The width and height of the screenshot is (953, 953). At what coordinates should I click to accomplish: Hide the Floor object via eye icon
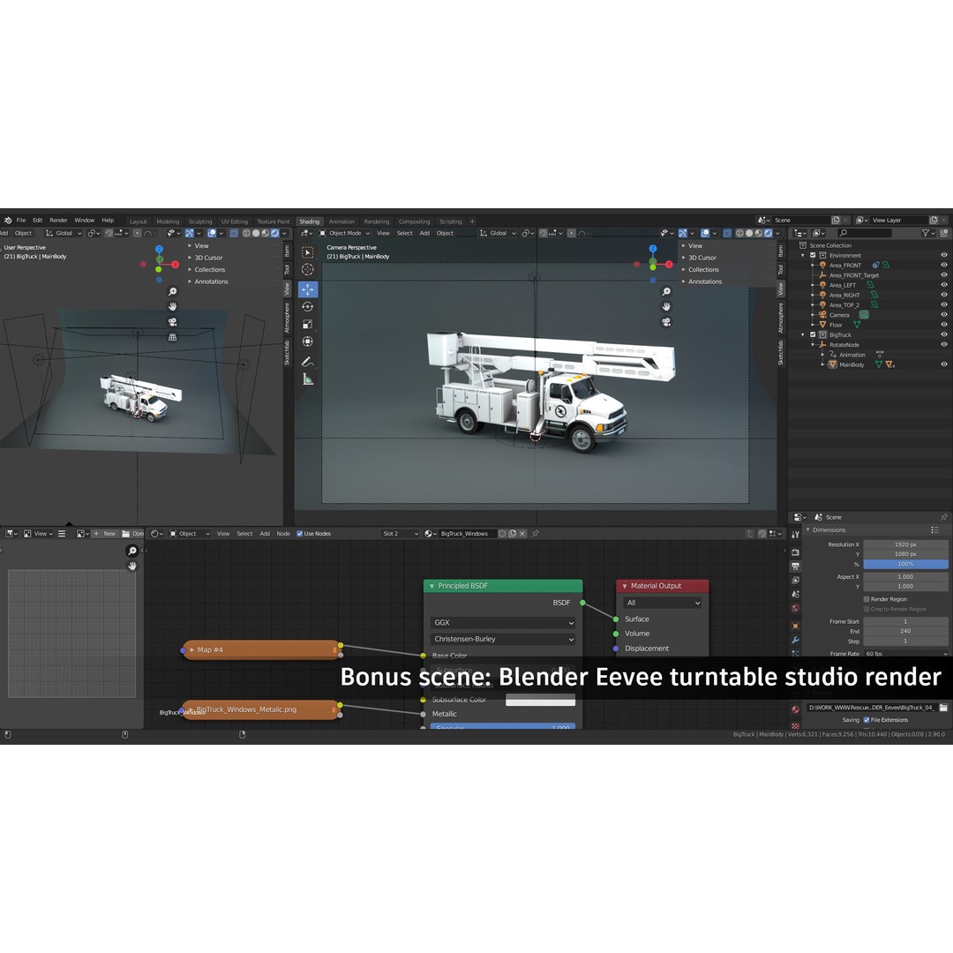click(x=944, y=325)
